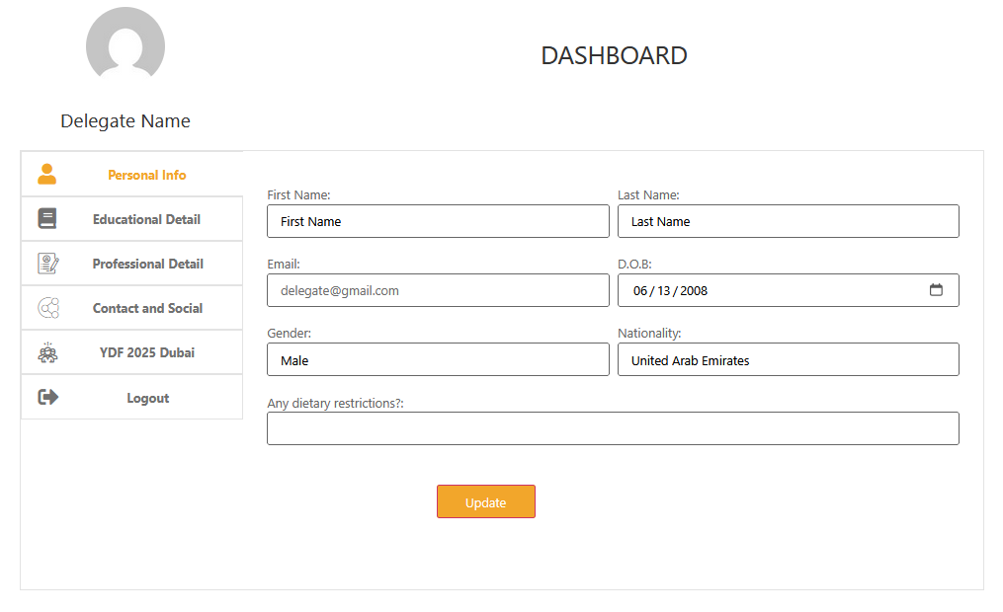Go to Contact and Social tab
Viewport: 1003px width, 612px height.
[131, 308]
